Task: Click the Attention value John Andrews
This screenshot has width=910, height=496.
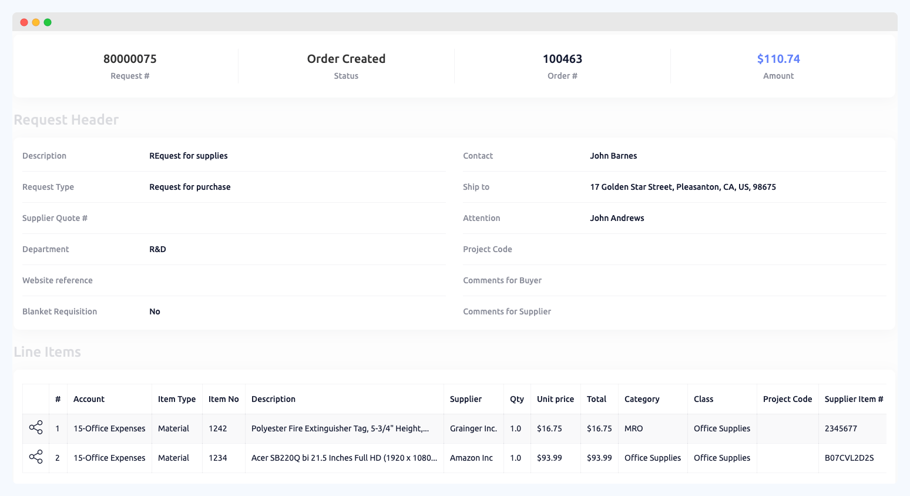Action: pos(617,218)
